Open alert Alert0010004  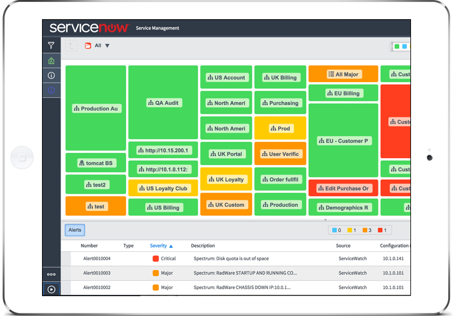click(97, 258)
